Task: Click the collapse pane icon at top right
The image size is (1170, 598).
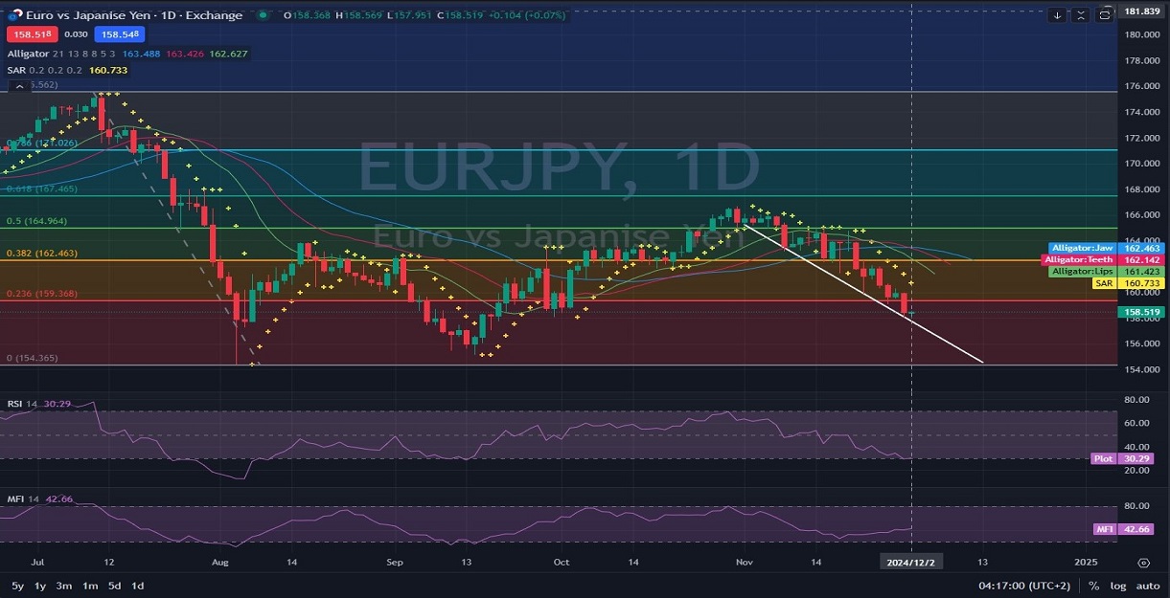Action: (1081, 14)
